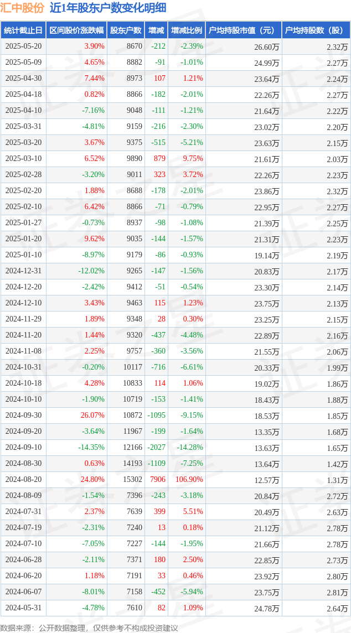351x633 pixels.
Task: Click the 7906 increase value cell
Action: pyautogui.click(x=158, y=479)
